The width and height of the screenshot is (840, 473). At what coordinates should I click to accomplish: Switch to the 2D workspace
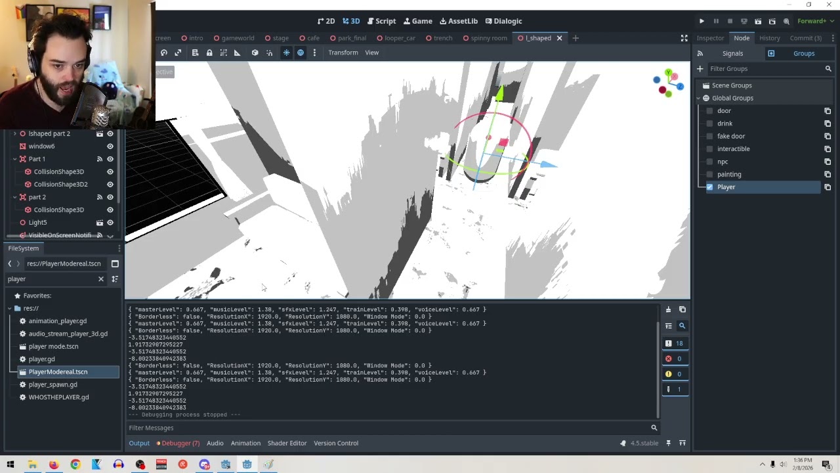coord(326,21)
